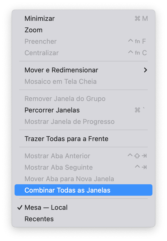Click the greyed-out Preencher option

[83, 41]
